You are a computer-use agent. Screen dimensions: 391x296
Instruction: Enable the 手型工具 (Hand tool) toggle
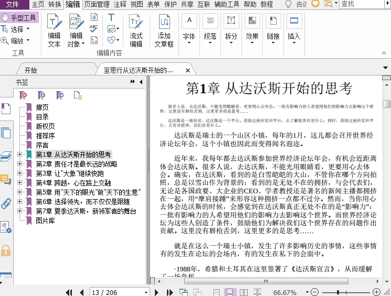pos(19,17)
